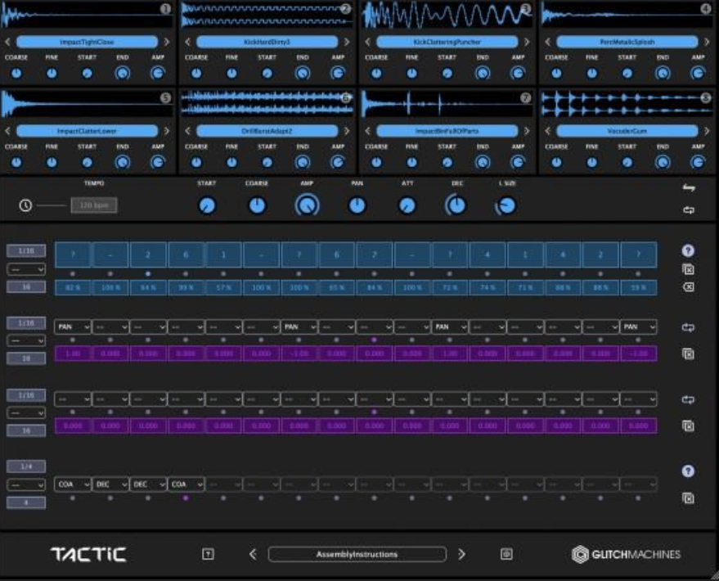Click the 120 bpm tempo field

[x=94, y=205]
